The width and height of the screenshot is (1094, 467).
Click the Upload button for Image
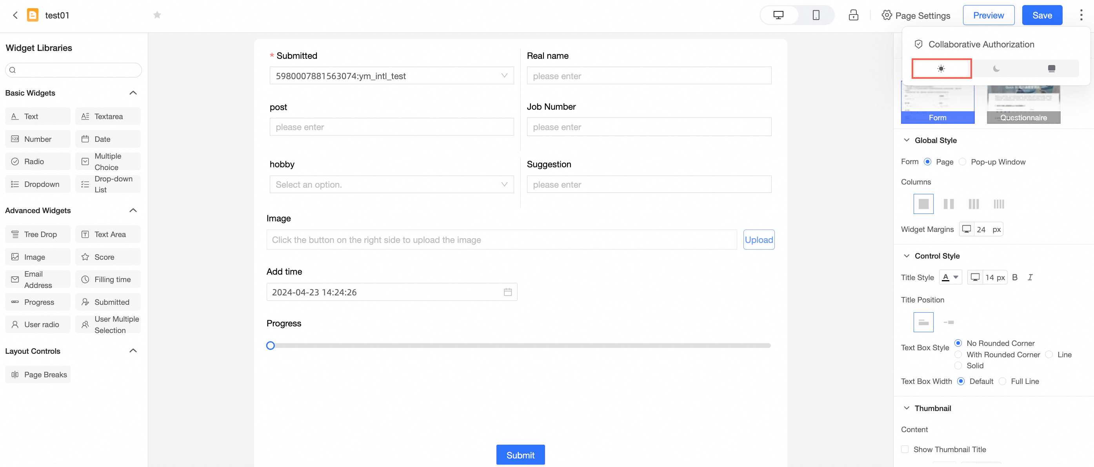tap(758, 240)
